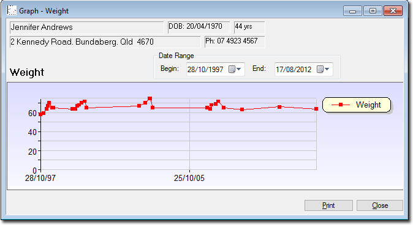This screenshot has width=413, height=225.
Task: Open the Begin date calendar dropdown
Action: pos(238,69)
